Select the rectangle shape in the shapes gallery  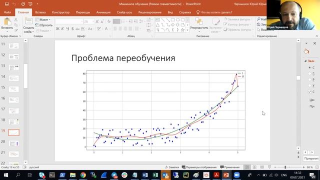173,20
